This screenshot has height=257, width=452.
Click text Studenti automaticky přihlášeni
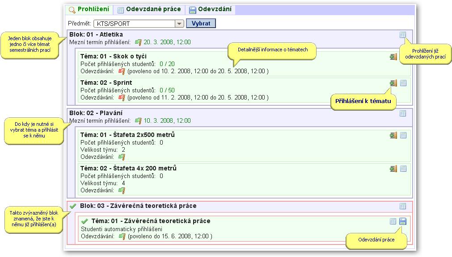pos(122,229)
